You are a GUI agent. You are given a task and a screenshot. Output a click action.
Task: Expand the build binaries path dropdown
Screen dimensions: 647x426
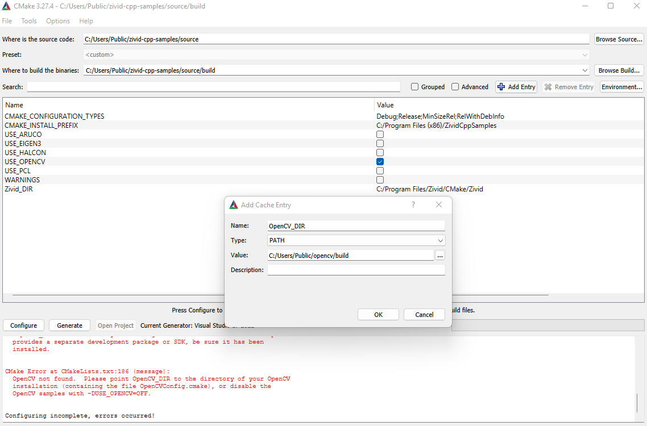[584, 70]
